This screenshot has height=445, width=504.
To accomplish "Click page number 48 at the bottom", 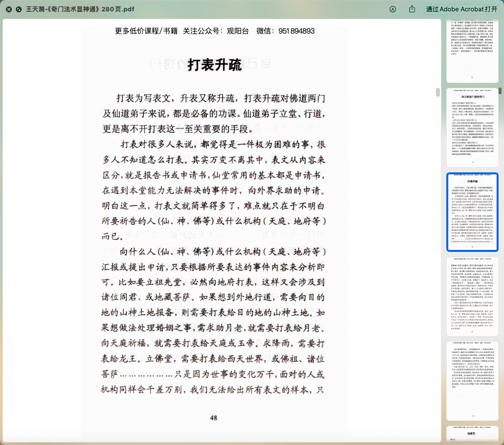I will point(214,417).
